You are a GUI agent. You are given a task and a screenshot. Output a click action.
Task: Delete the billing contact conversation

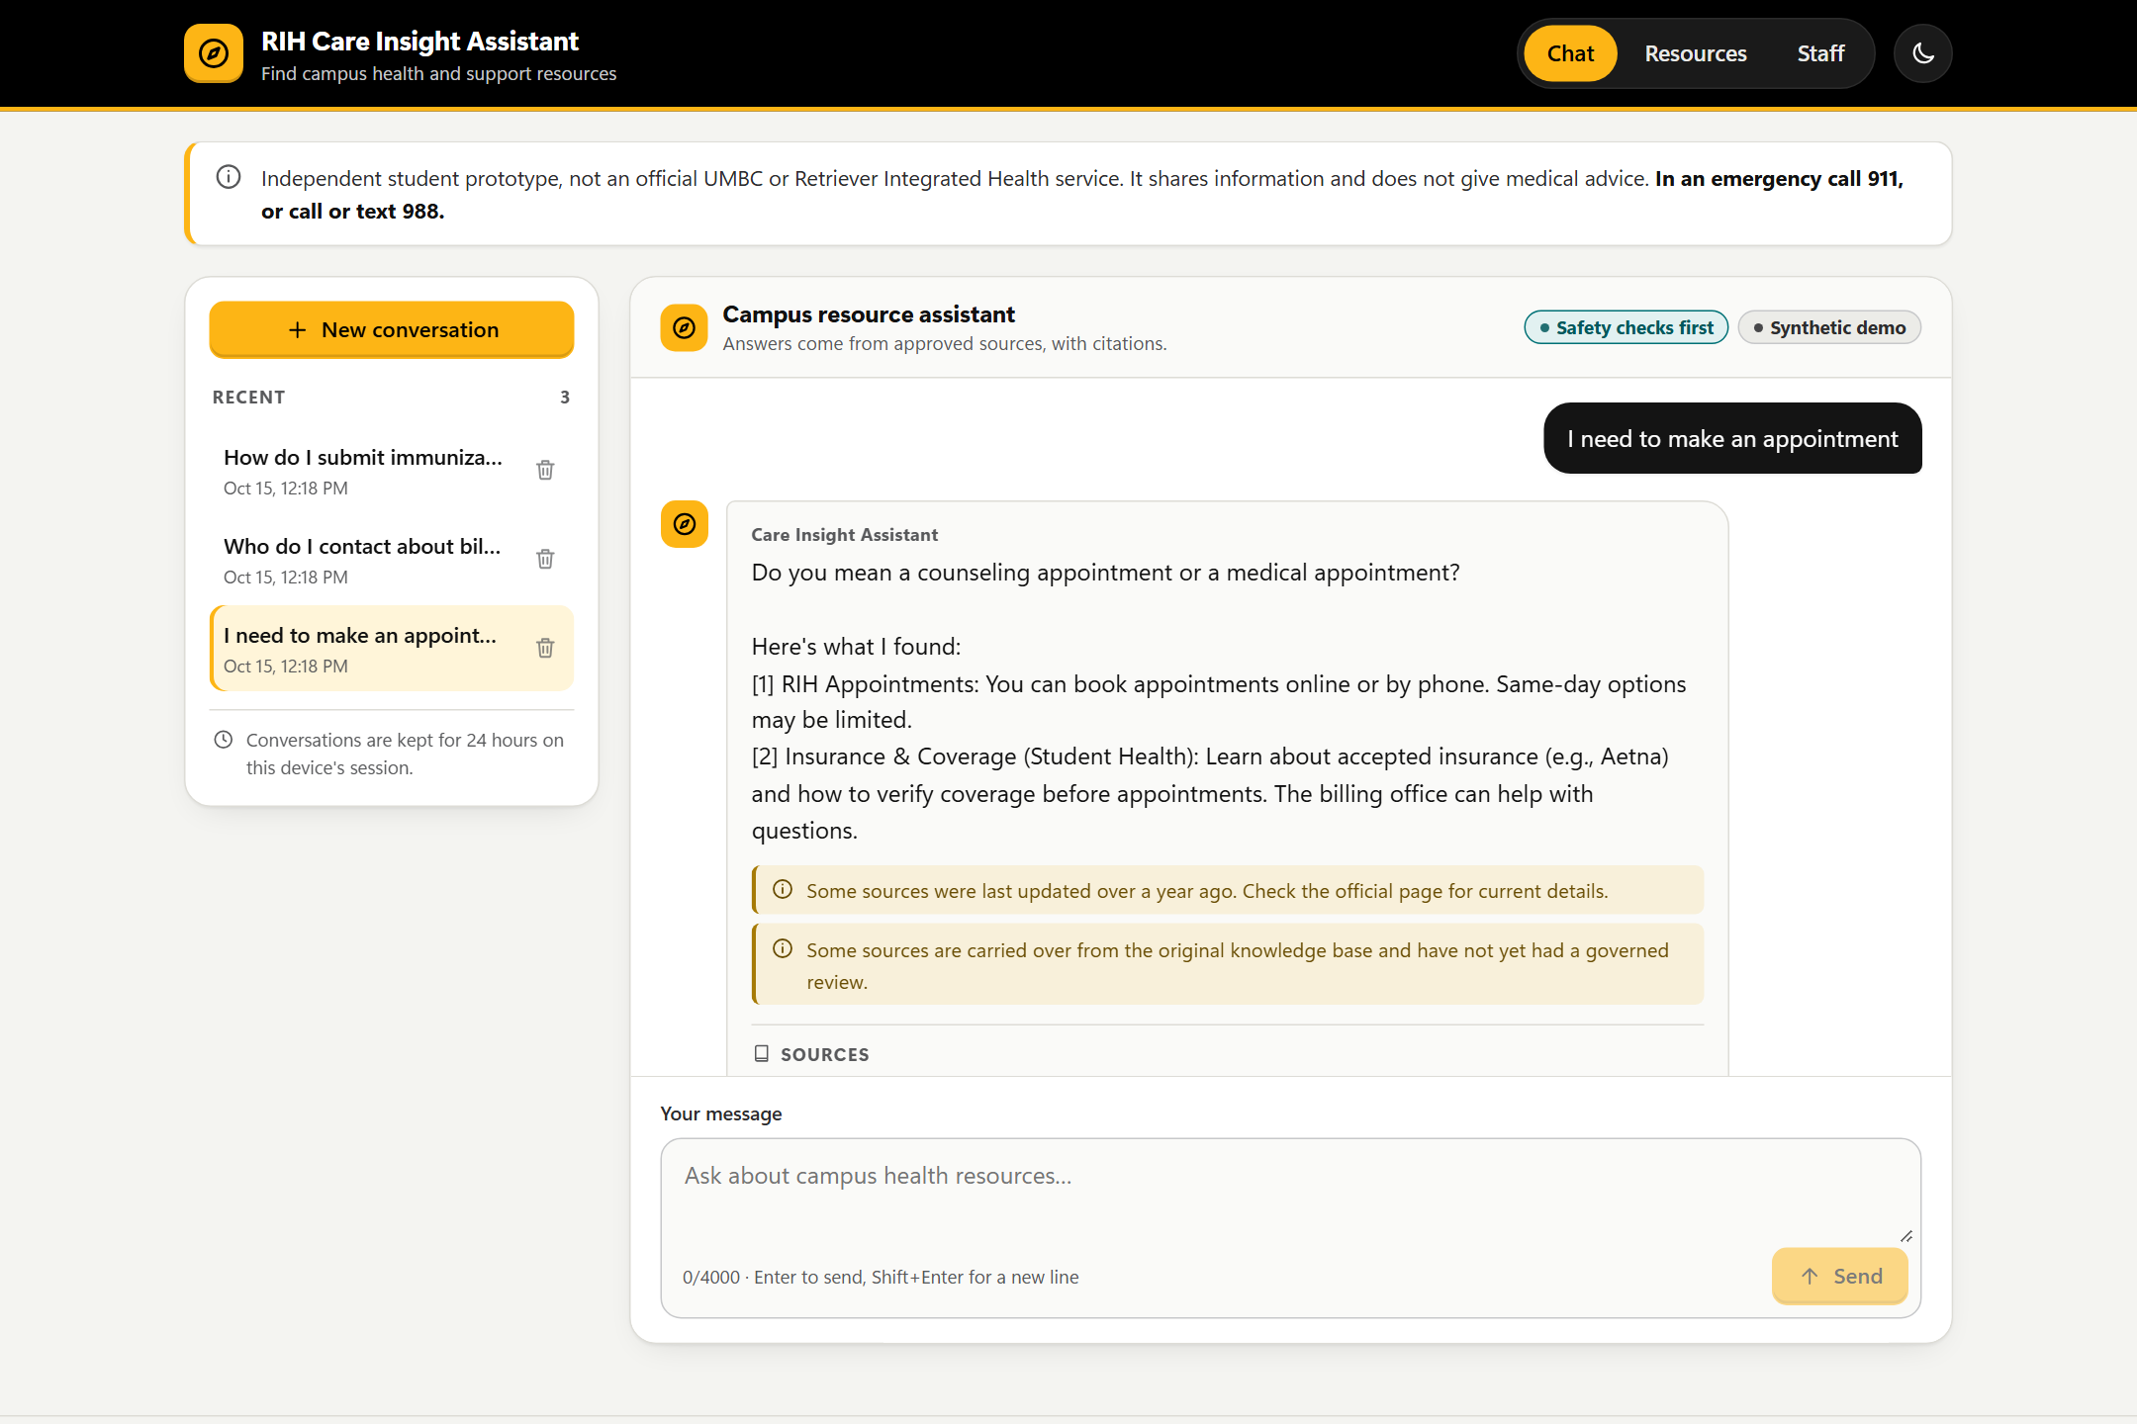(x=545, y=559)
